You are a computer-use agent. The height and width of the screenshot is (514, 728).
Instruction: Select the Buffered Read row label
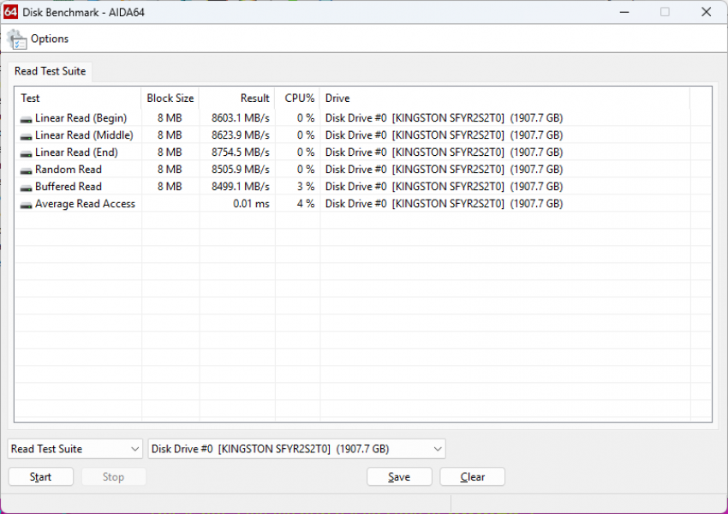tap(69, 187)
